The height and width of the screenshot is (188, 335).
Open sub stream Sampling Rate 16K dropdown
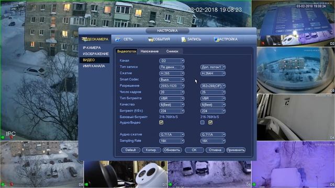pyautogui.click(x=213, y=141)
